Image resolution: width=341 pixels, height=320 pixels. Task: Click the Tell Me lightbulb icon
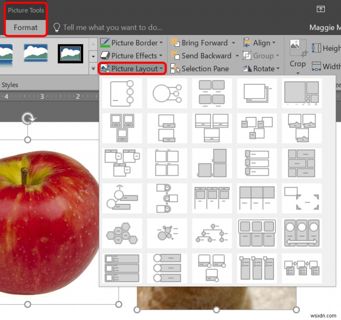[x=57, y=27]
